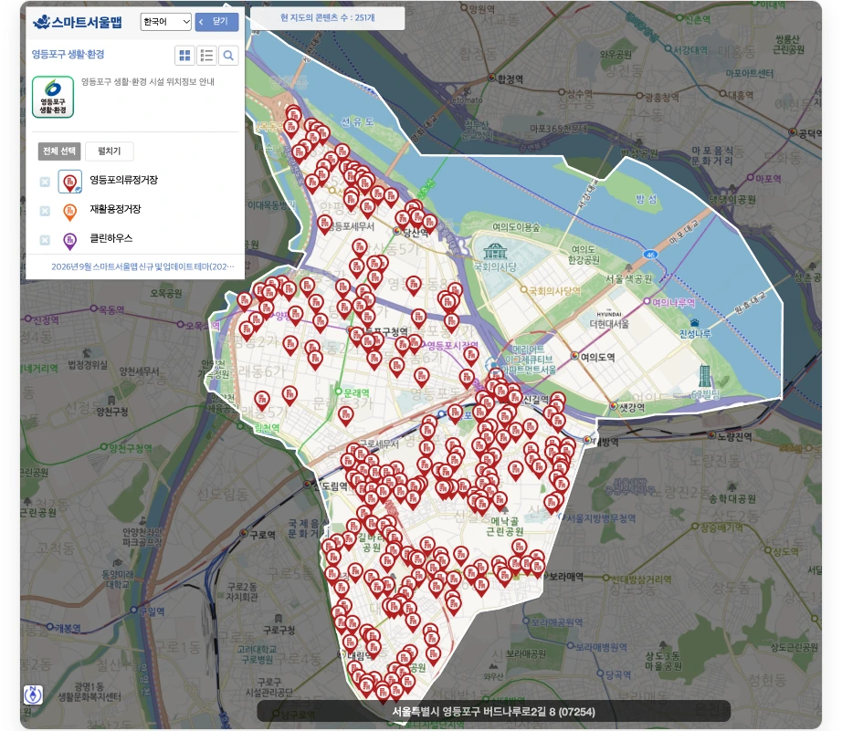Open the search magnifier icon
The width and height of the screenshot is (842, 731).
(x=228, y=56)
